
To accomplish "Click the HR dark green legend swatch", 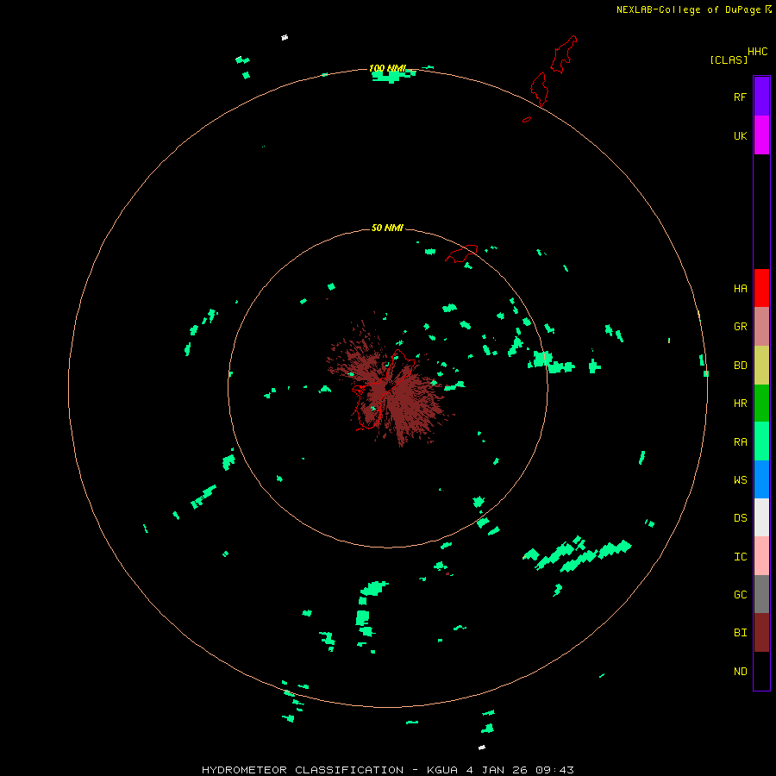I will 761,404.
